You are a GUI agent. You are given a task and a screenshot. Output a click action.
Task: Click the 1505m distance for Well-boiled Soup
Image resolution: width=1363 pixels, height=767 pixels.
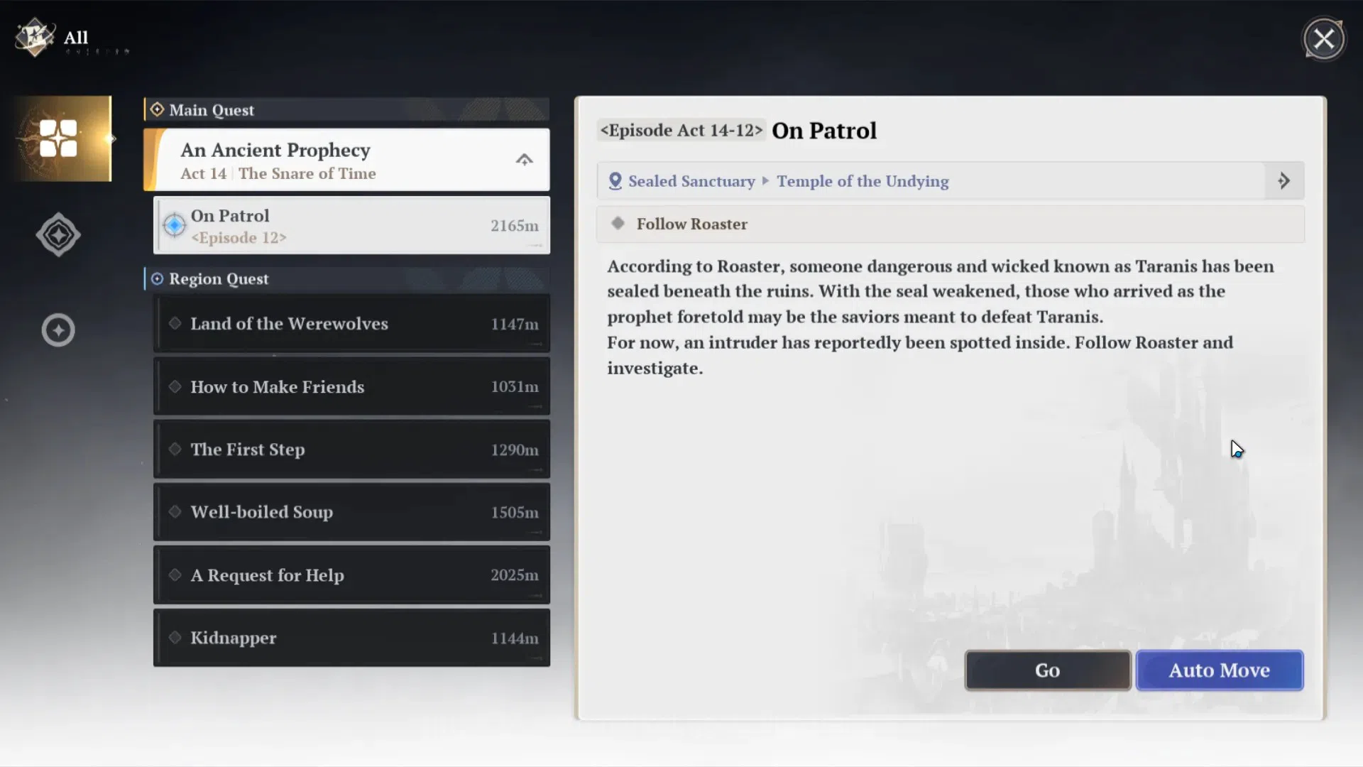click(515, 513)
